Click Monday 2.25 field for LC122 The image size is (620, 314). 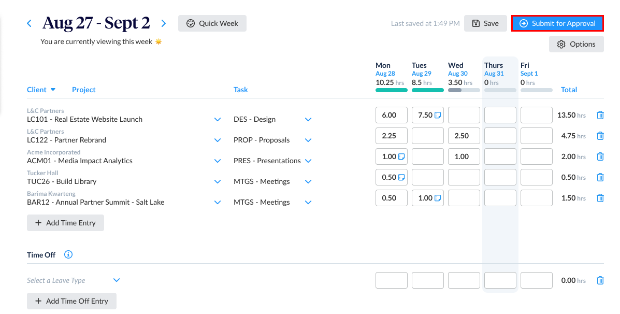pos(392,136)
